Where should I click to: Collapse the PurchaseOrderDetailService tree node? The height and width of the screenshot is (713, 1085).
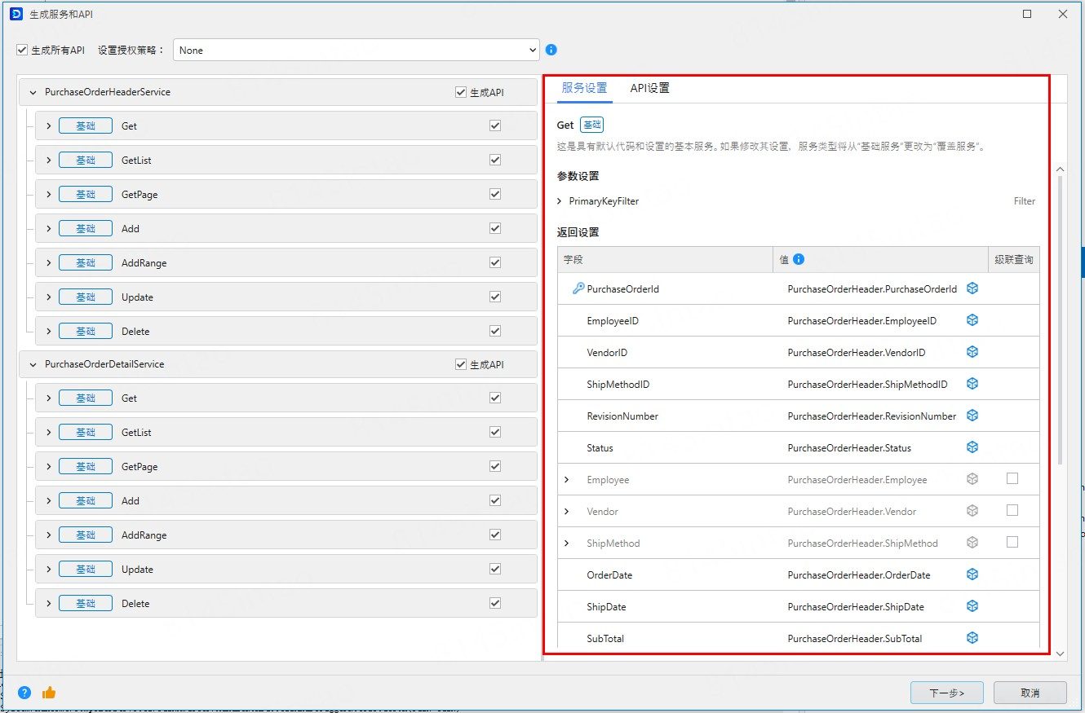[x=33, y=364]
